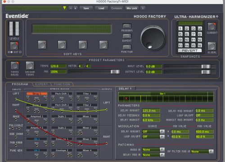Click the Left output jack
The image size is (225, 162).
106,109
